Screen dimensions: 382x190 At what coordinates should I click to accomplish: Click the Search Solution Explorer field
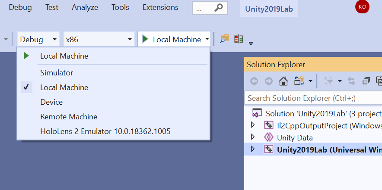pos(313,98)
